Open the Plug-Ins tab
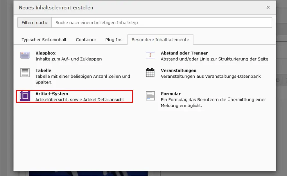Viewport: 287px width, 176px height. tap(114, 40)
